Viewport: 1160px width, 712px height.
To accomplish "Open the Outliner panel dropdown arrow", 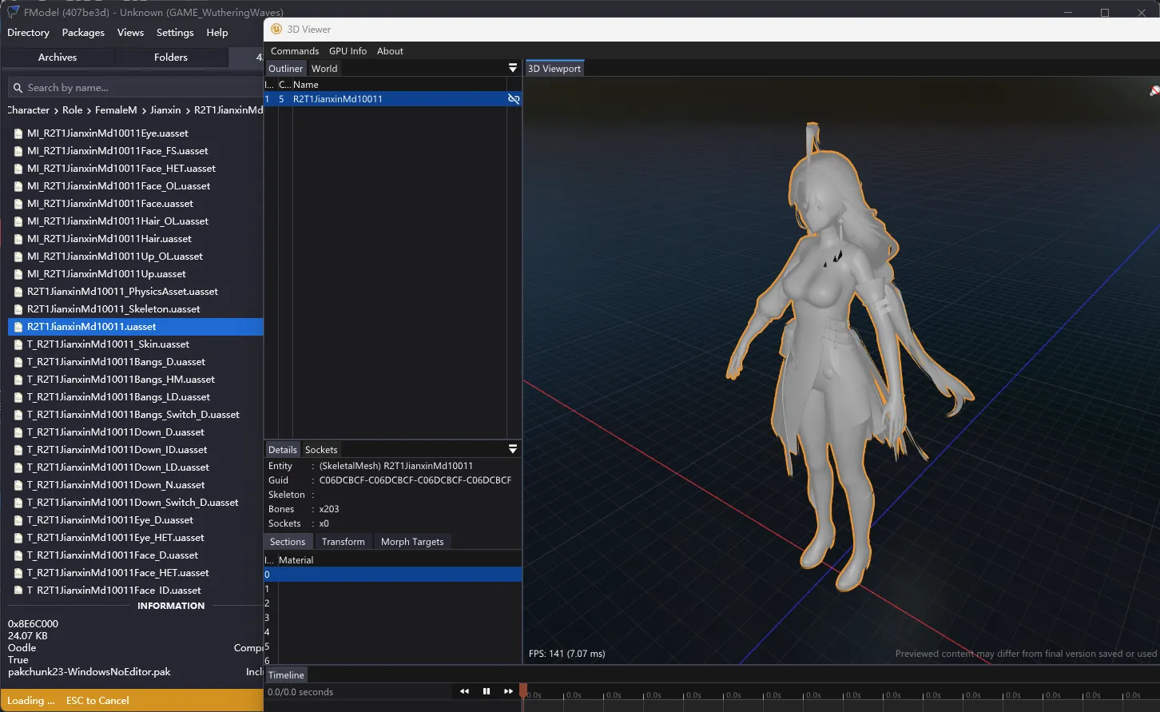I will (513, 69).
